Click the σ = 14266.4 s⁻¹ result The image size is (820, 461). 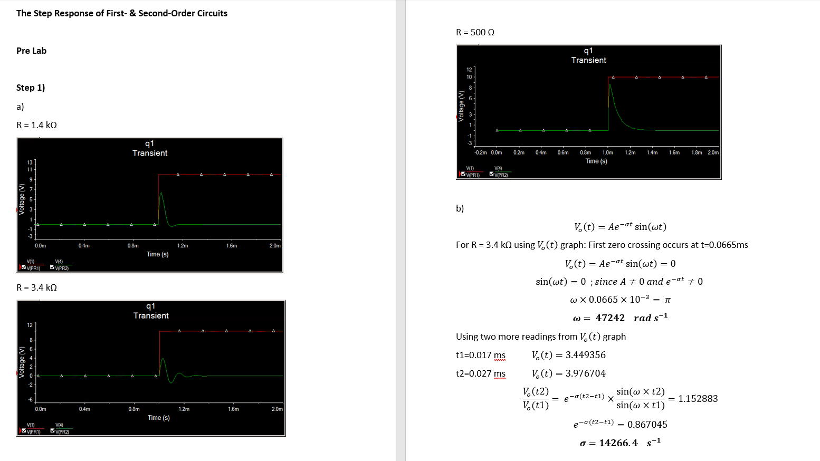coord(620,443)
